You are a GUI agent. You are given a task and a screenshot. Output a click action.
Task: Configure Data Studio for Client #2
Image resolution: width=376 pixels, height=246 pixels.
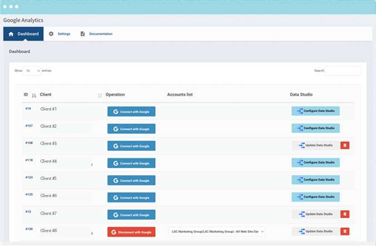tap(315, 128)
